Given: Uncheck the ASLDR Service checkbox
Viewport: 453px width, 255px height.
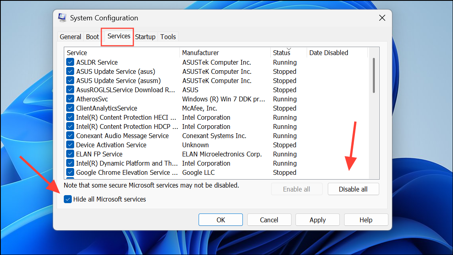Looking at the screenshot, I should [70, 62].
